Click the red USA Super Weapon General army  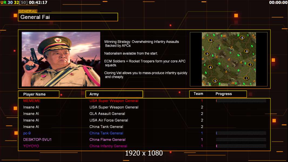pos(114,101)
